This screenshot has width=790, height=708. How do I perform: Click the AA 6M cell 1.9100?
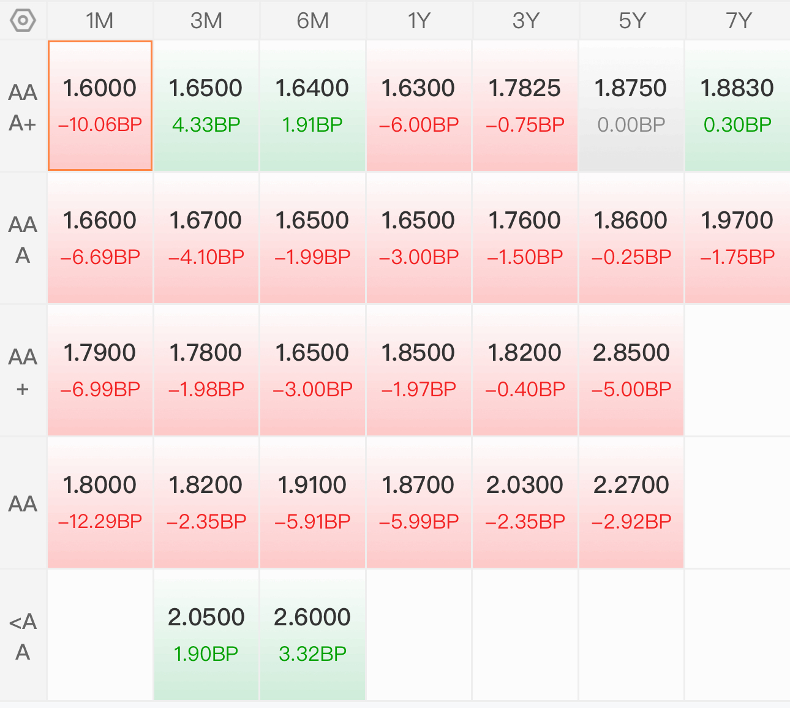tap(312, 503)
